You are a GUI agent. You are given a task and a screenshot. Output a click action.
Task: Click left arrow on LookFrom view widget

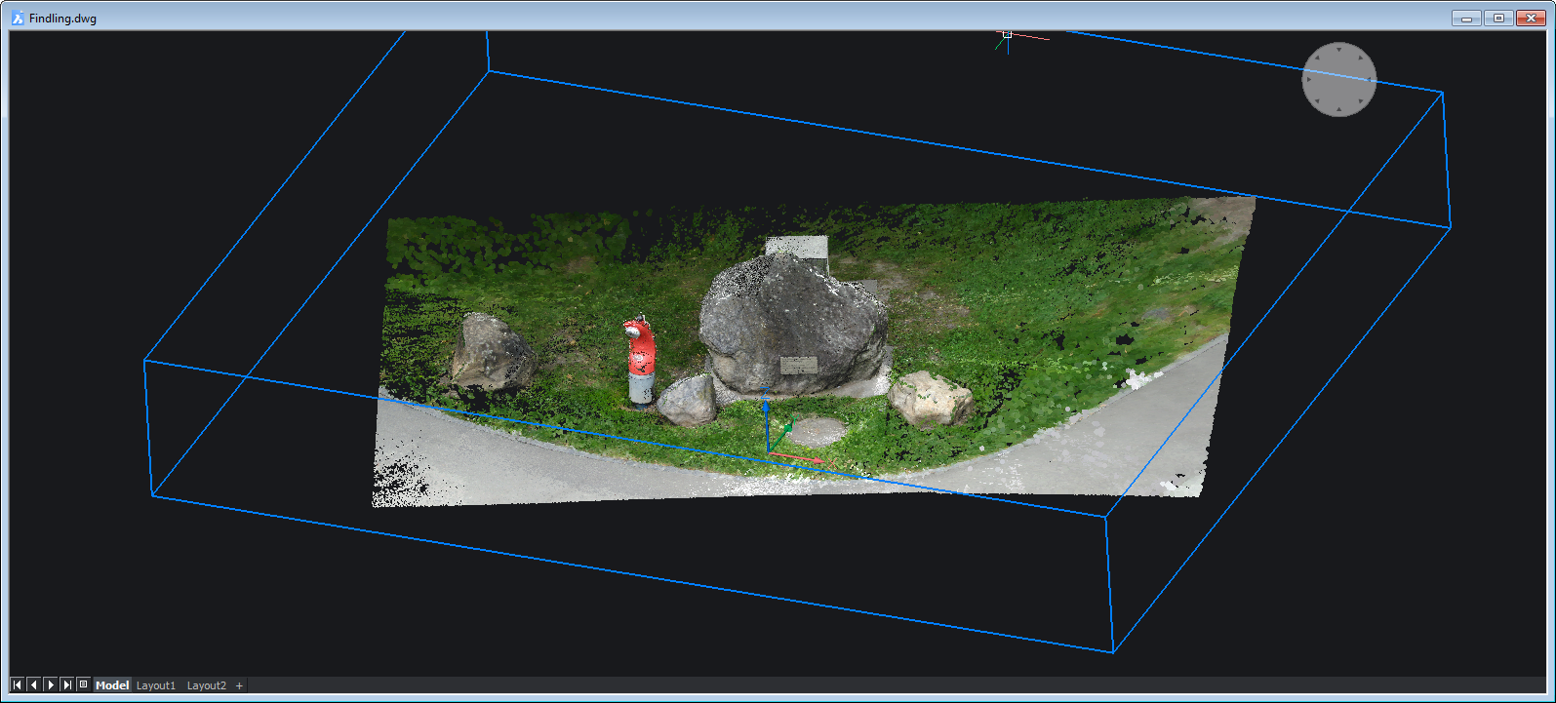[x=1309, y=79]
